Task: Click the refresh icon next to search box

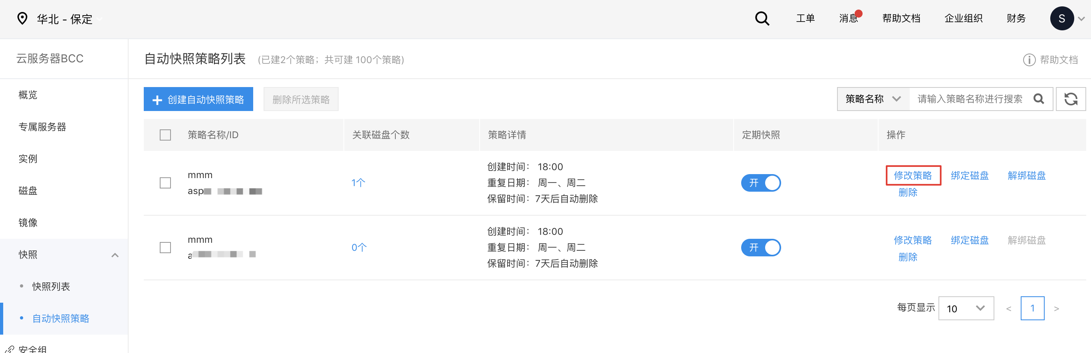Action: [1070, 99]
